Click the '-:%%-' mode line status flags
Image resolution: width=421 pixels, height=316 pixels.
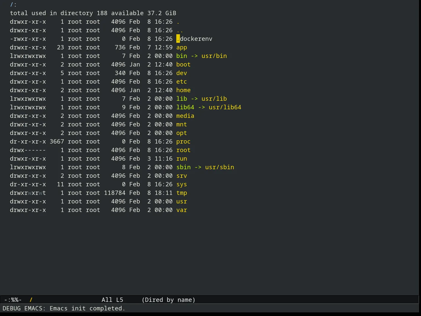coord(13,300)
